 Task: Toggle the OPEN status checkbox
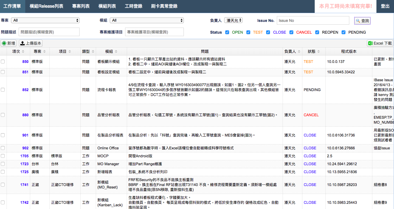pyautogui.click(x=227, y=32)
